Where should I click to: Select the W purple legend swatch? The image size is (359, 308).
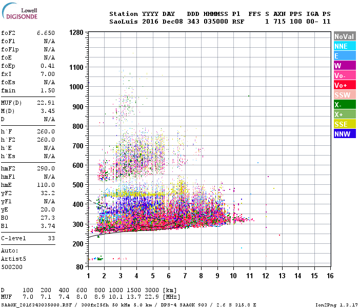tap(345, 66)
